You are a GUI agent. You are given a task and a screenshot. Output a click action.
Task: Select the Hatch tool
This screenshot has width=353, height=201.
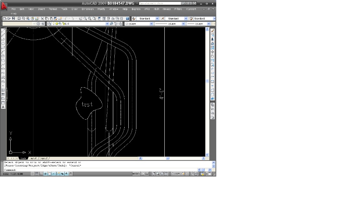click(x=3, y=90)
